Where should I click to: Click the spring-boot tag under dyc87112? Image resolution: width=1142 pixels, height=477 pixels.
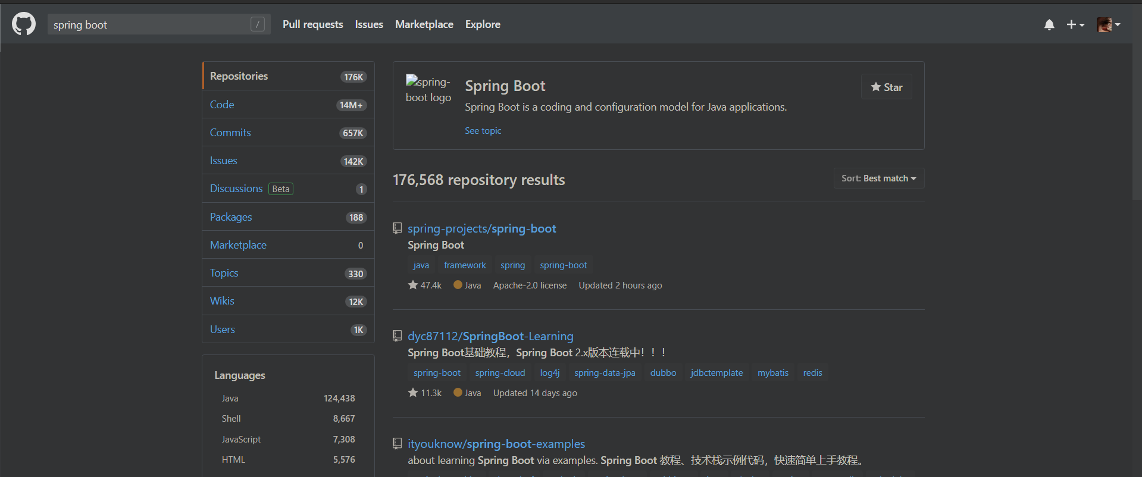coord(437,373)
